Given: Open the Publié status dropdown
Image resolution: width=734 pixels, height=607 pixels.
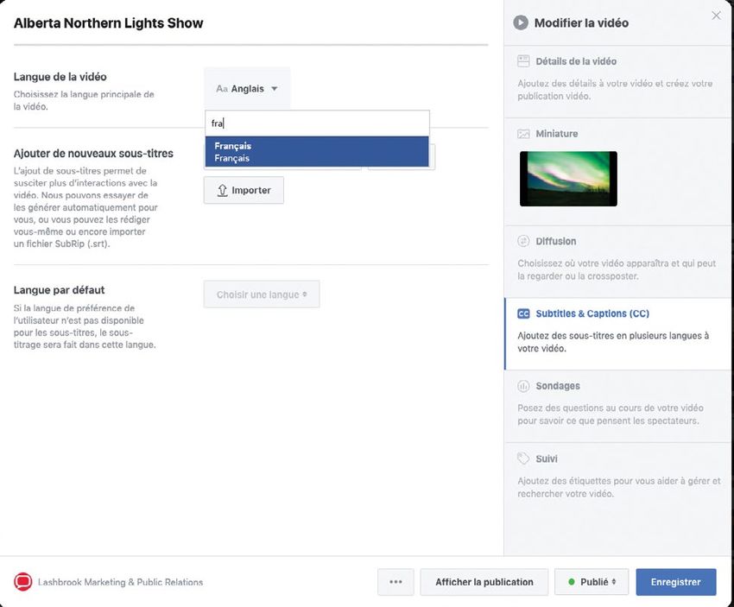Looking at the screenshot, I should point(592,582).
